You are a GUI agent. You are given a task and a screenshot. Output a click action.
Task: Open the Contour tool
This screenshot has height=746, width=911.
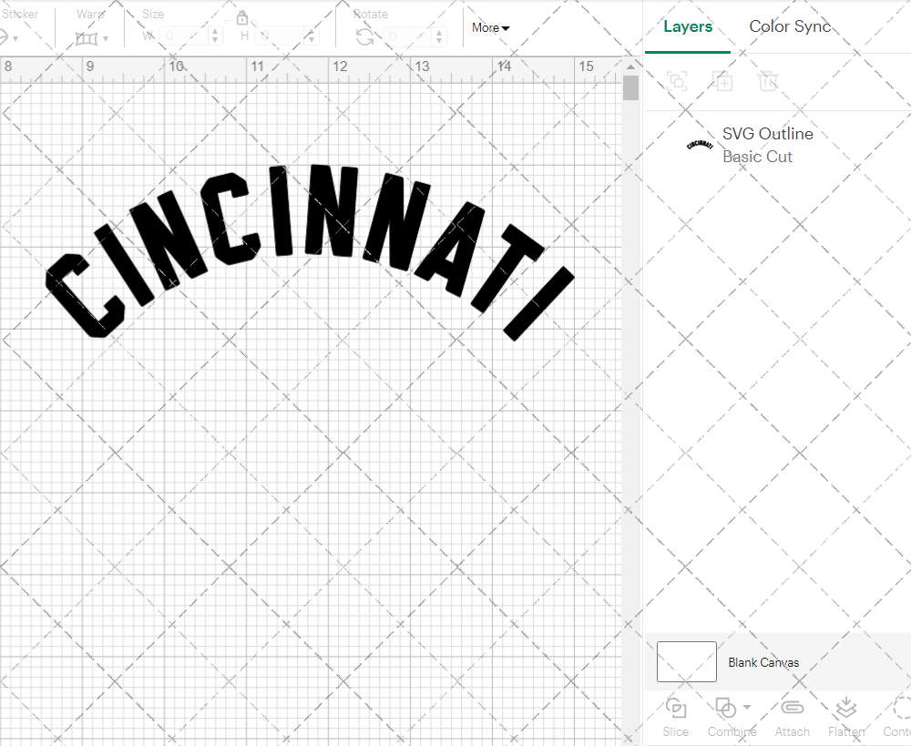click(x=897, y=718)
